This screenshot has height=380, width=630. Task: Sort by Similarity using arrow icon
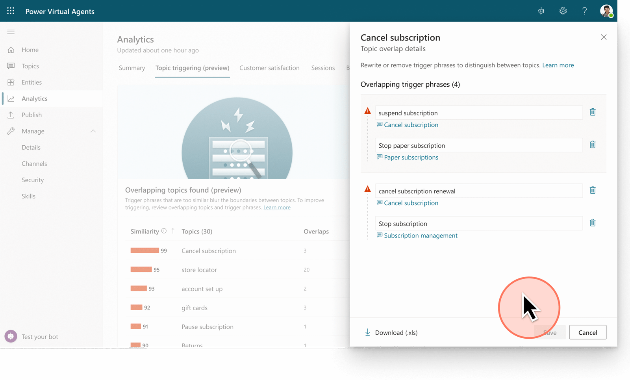click(173, 231)
